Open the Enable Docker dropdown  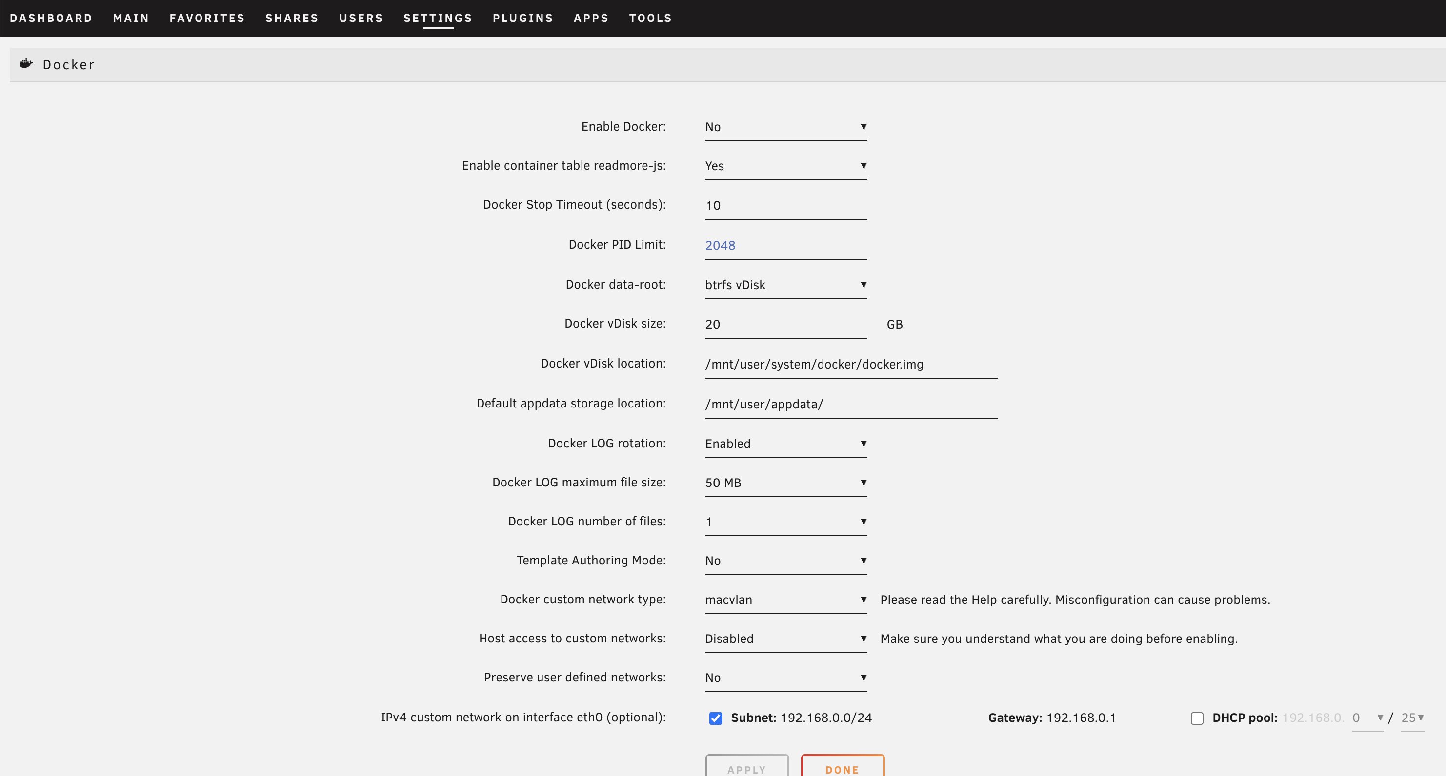[x=785, y=127]
